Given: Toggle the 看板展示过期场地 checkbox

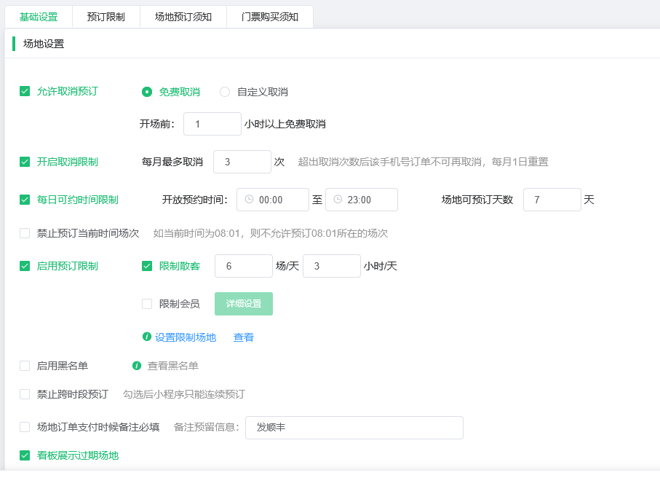Looking at the screenshot, I should coord(25,455).
